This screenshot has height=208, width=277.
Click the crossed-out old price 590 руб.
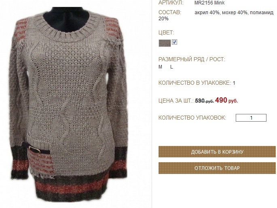click(x=204, y=101)
